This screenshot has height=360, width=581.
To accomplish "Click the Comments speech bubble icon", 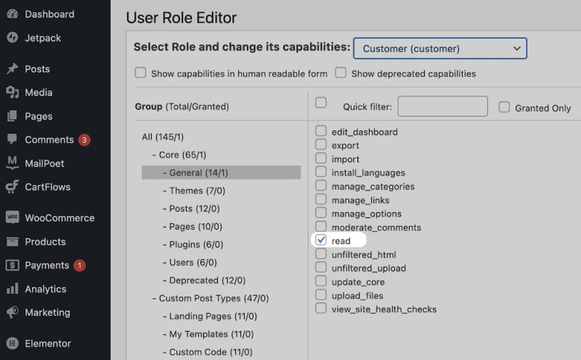I will tap(12, 139).
